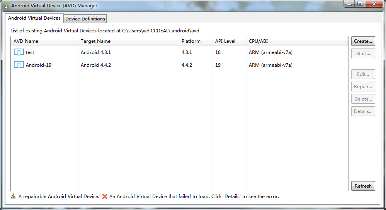Click the AVD location path text
386x210 pixels.
coord(160,31)
